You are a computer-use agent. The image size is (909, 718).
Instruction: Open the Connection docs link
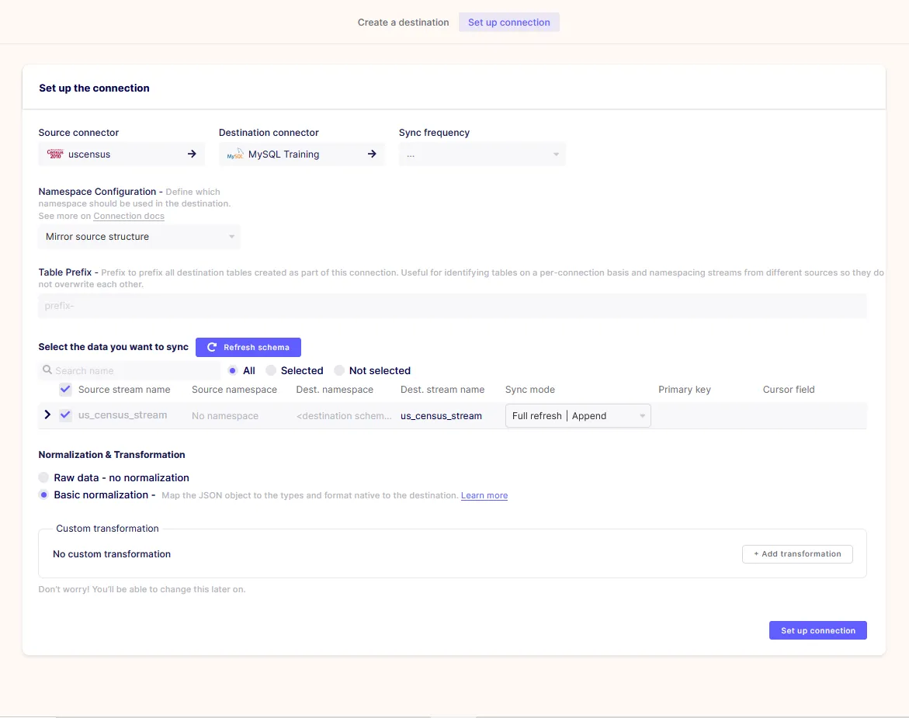tap(129, 216)
